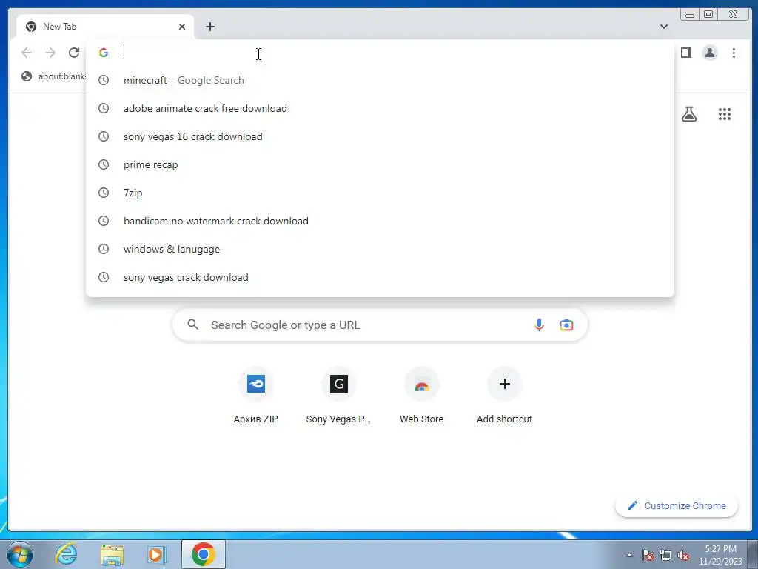Open the Chrome Labs flask icon
Viewport: 758px width, 569px height.
coord(689,114)
